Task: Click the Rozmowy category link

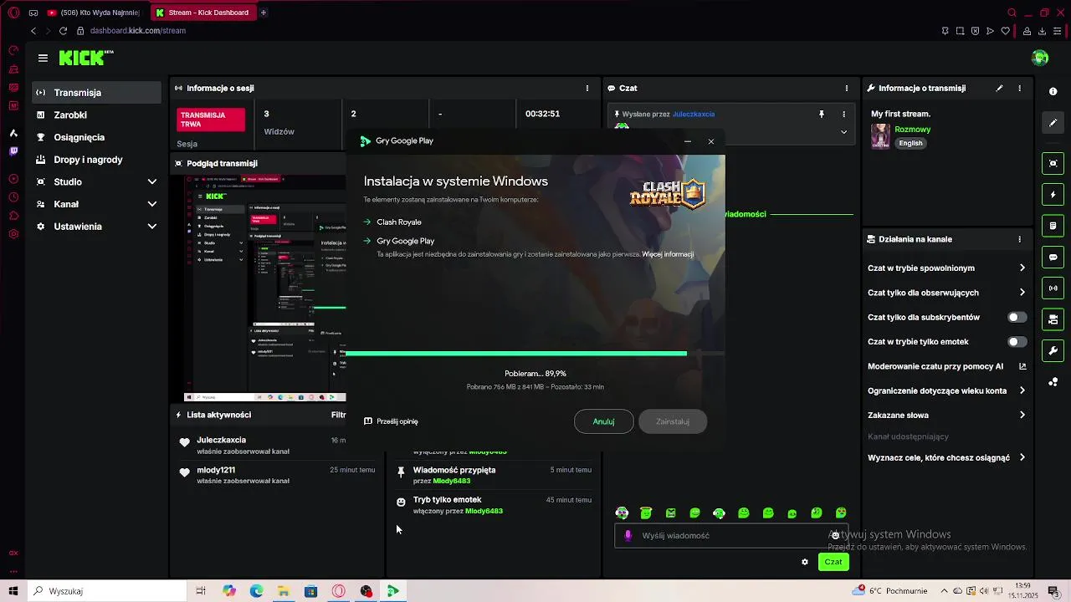Action: (x=912, y=130)
